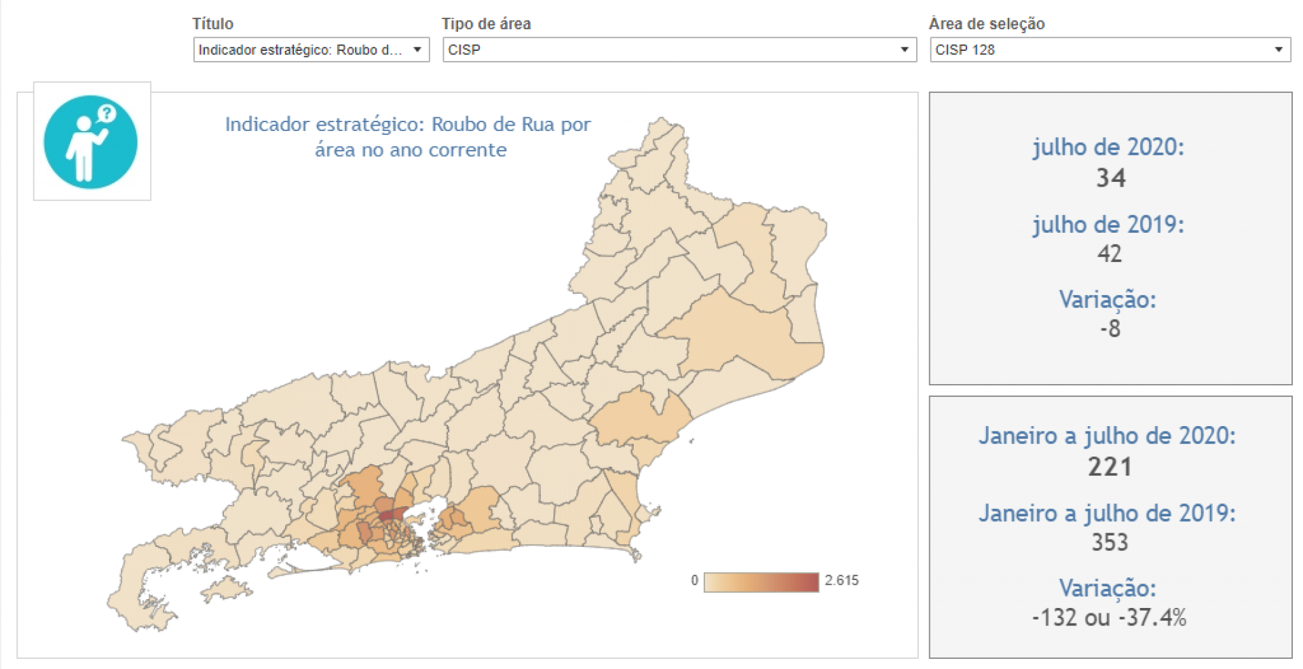Click the help person icon with question mark
This screenshot has height=669, width=1303.
pos(91,142)
